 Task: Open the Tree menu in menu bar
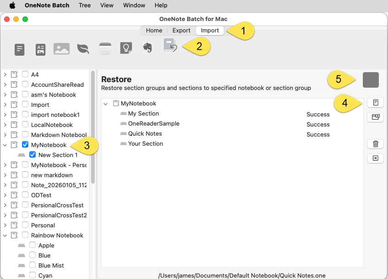click(x=85, y=5)
